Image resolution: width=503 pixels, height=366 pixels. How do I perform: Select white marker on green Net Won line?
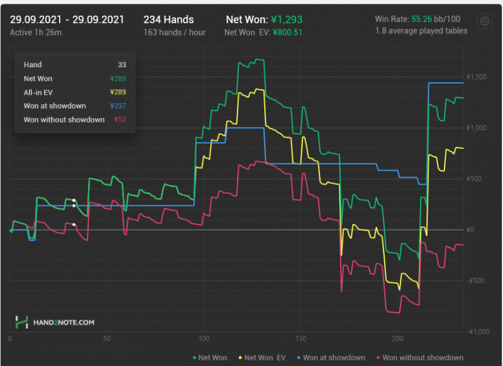tap(74, 200)
